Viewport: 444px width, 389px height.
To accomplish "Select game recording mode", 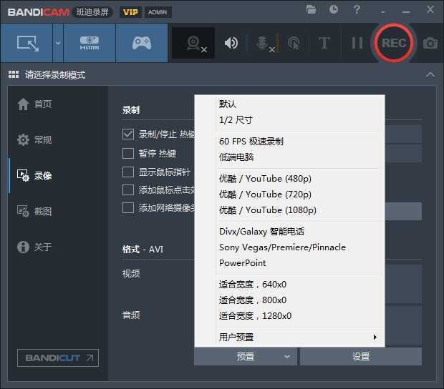I will click(142, 43).
